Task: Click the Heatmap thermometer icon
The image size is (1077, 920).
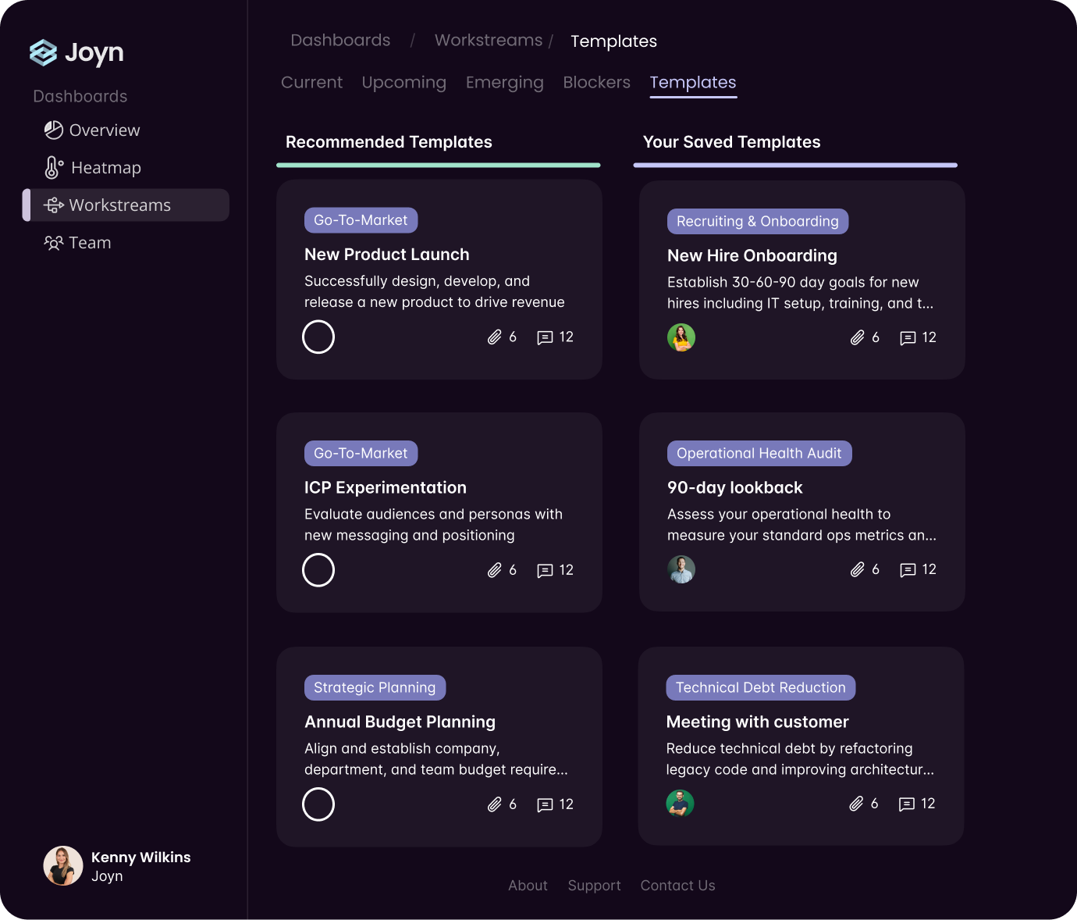Action: coord(53,167)
